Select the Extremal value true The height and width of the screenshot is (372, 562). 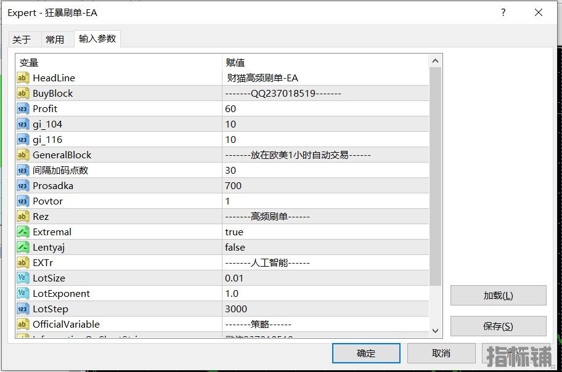pos(234,232)
